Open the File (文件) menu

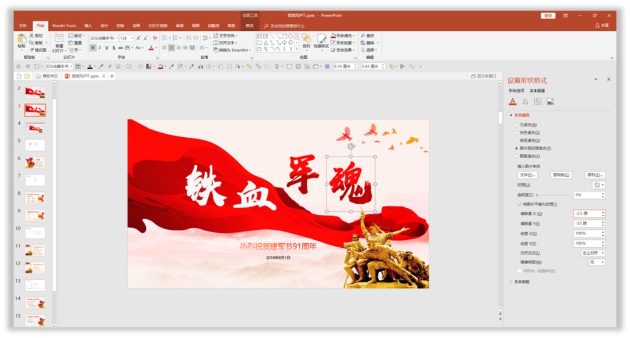[x=23, y=26]
